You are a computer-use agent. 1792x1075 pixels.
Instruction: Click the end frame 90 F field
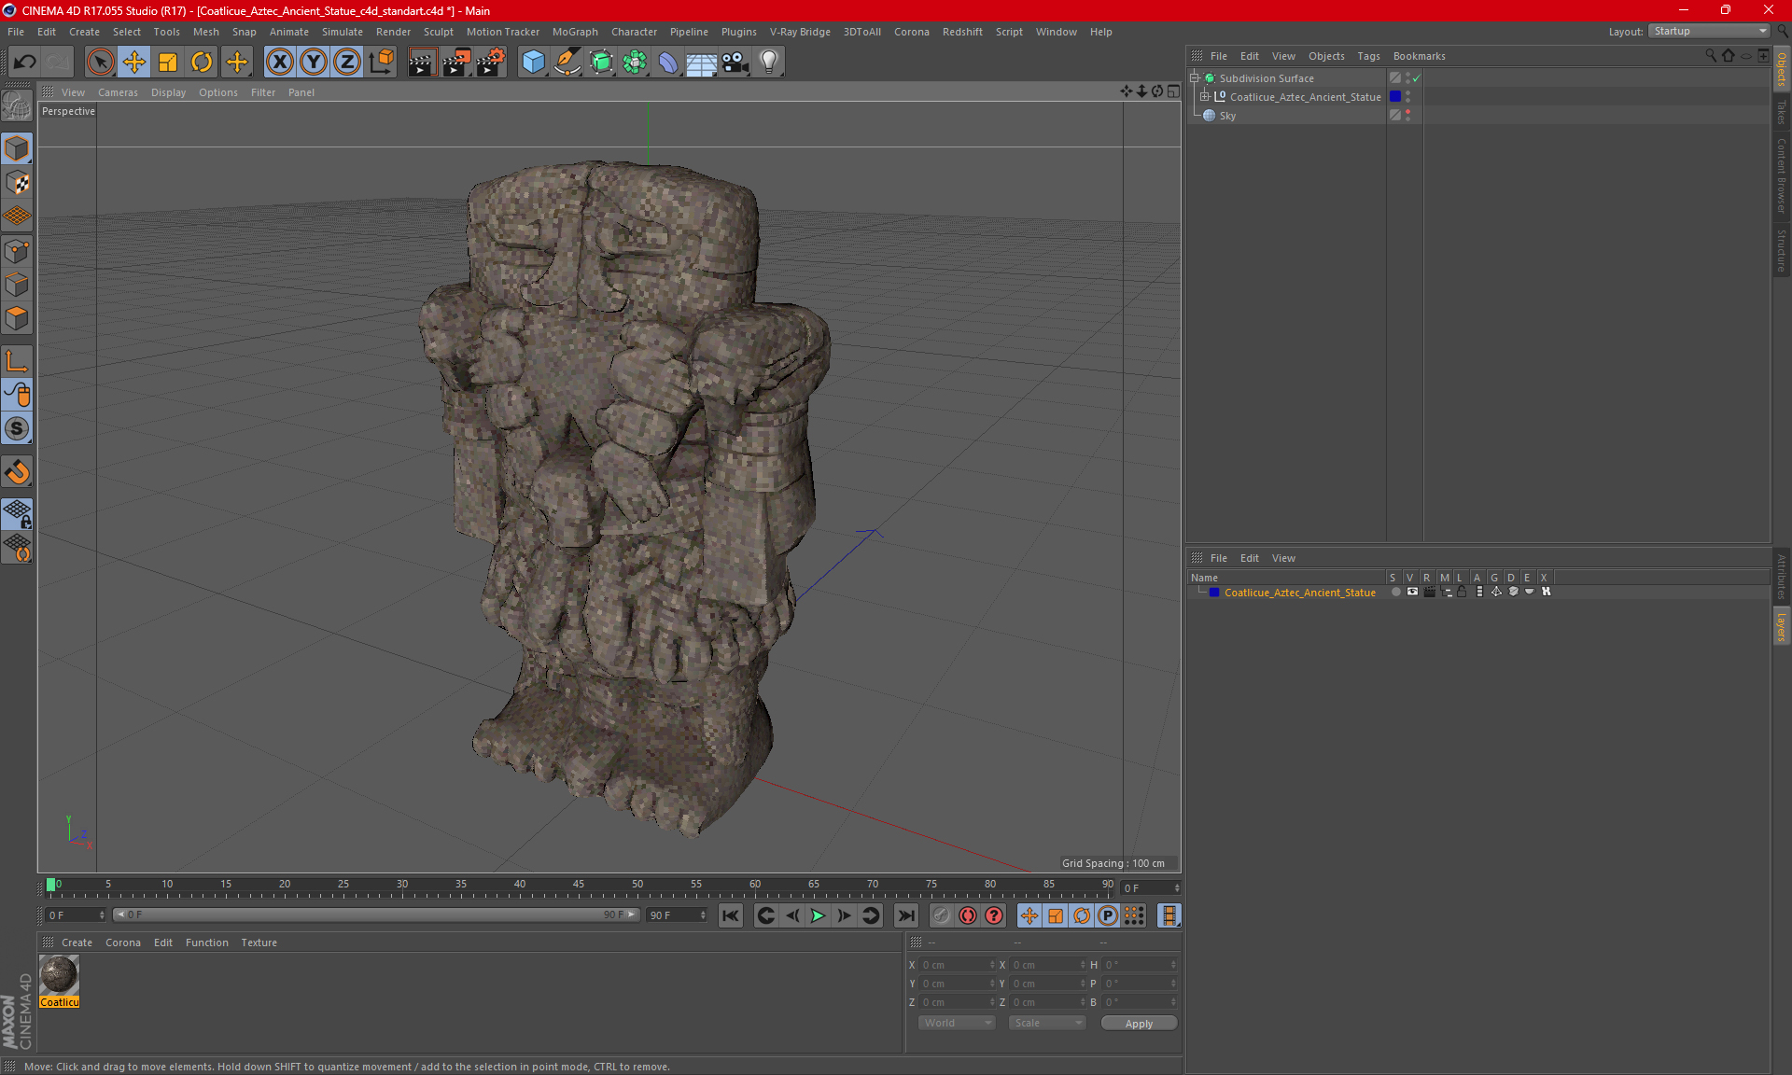pyautogui.click(x=678, y=915)
